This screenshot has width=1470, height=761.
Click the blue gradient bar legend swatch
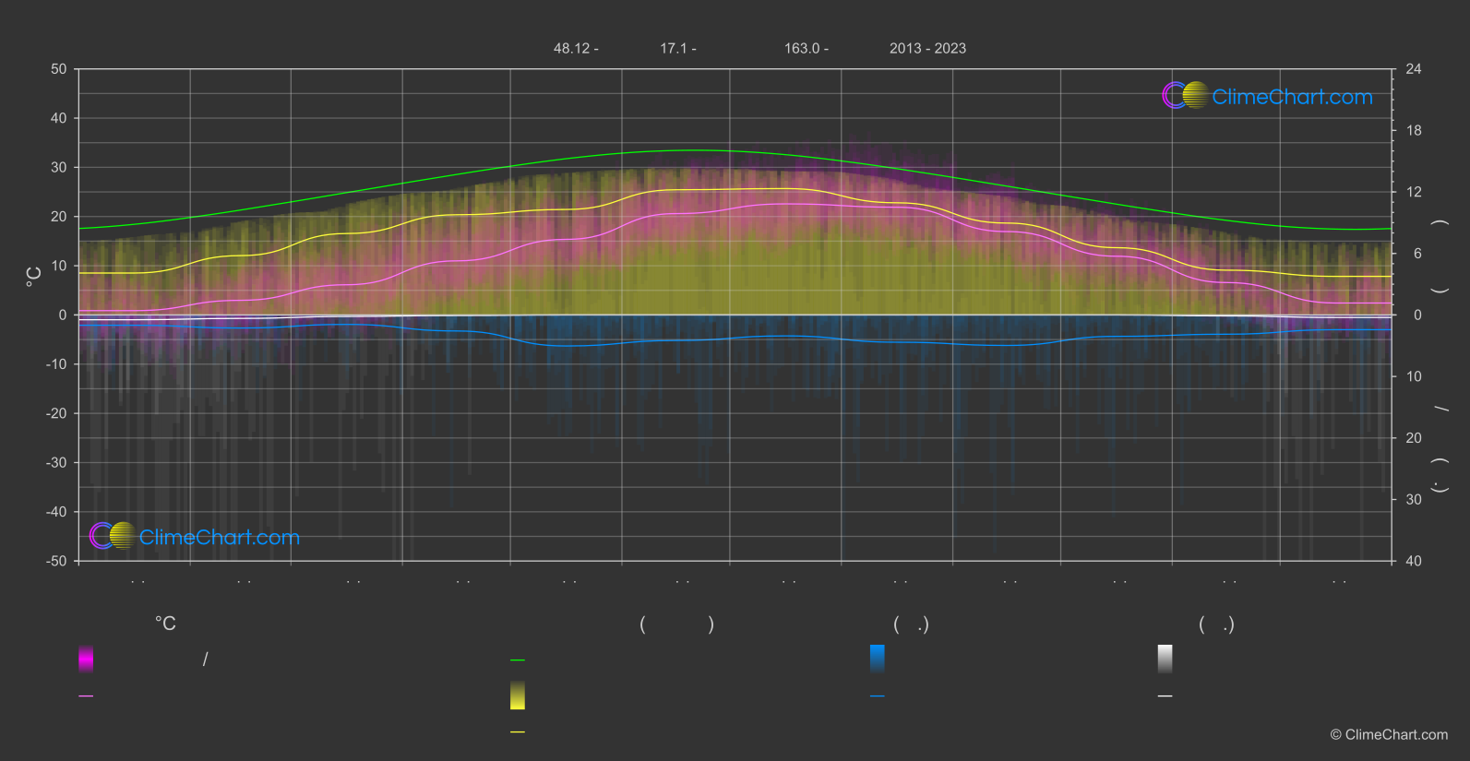(877, 659)
